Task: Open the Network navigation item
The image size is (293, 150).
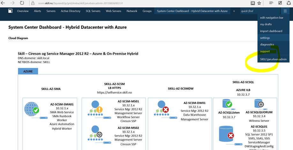Action: 132,11
